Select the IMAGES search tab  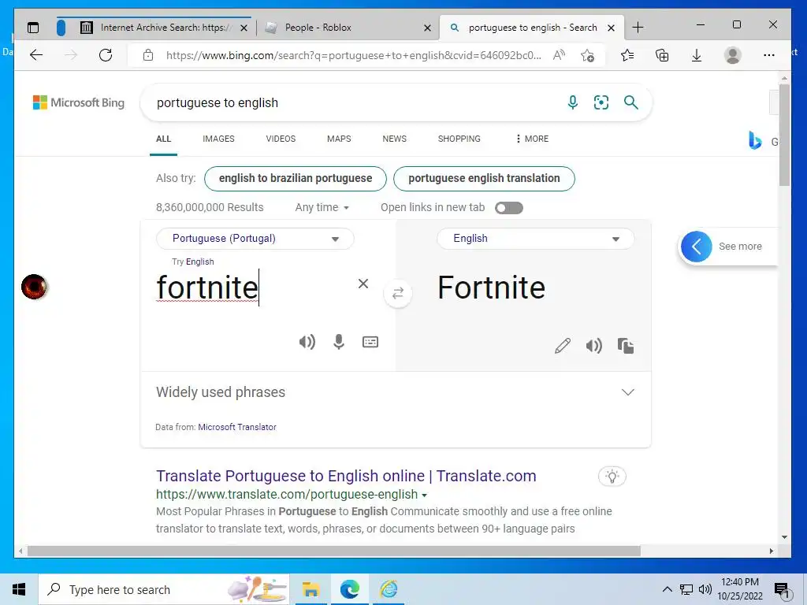tap(218, 139)
